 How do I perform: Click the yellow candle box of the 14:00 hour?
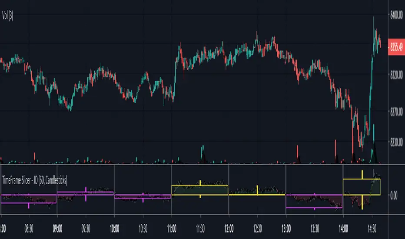tap(362, 187)
